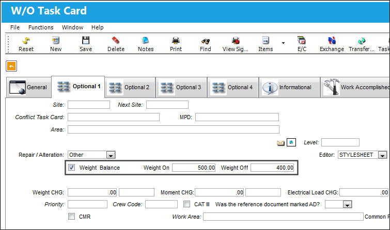The width and height of the screenshot is (390, 230).
Task: Click the Transfer... toolbar icon
Action: coord(362,41)
